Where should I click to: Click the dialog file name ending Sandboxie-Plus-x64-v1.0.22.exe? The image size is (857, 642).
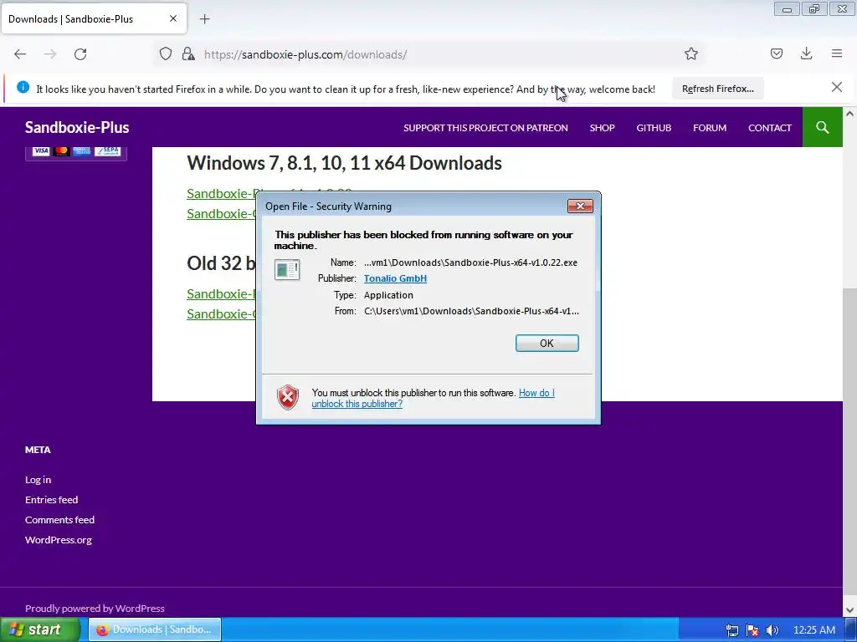470,262
